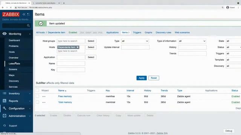Switch to the Applications tab
The image size is (241, 135).
[112, 33]
